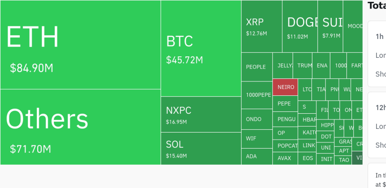Open the AVAX tile
The height and width of the screenshot is (188, 386).
click(285, 158)
